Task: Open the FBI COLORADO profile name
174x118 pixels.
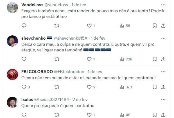Action: coord(37,72)
